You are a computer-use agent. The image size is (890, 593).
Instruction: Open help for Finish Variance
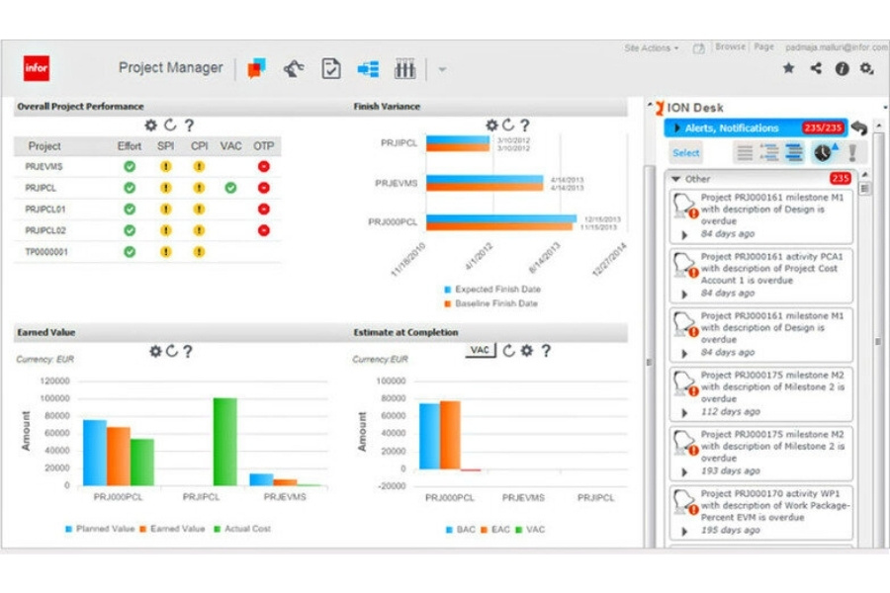pyautogui.click(x=525, y=125)
